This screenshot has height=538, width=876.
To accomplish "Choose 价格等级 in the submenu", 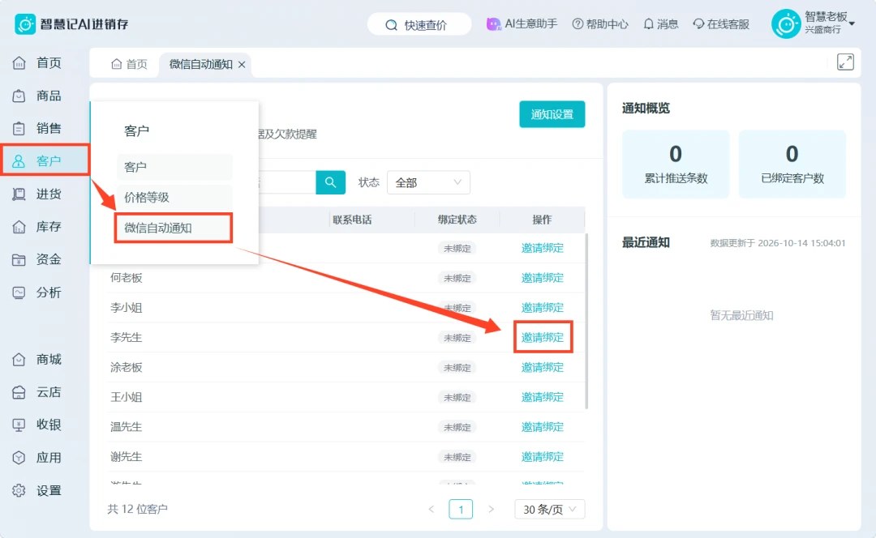I will pyautogui.click(x=174, y=197).
